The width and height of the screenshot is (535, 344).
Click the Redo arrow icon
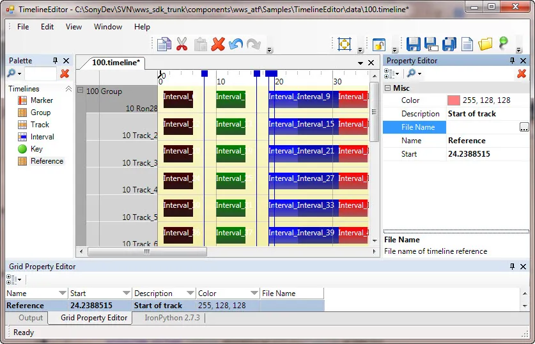pyautogui.click(x=254, y=44)
